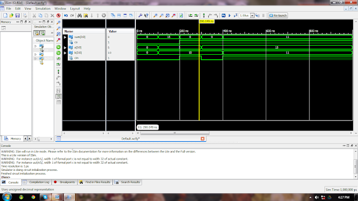Viewport: 358px width, 201px height.
Task: Previous transition icon in waveform side toolbar
Action: click(x=58, y=59)
